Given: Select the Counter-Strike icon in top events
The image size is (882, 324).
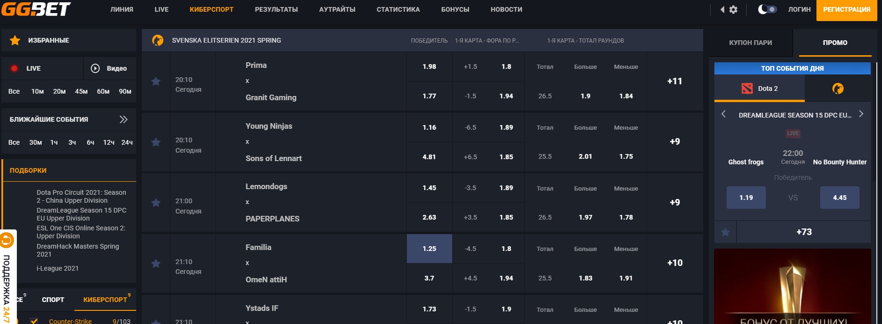Looking at the screenshot, I should tap(838, 88).
